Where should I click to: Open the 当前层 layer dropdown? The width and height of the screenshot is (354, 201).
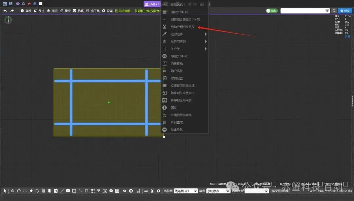tap(186, 191)
